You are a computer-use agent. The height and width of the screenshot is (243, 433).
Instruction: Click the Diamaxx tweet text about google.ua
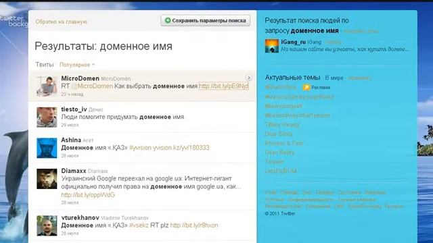pos(151,182)
